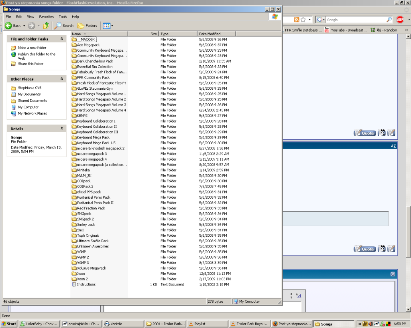Click the Windows Start button
411x328 pixels.
[x=9, y=324]
